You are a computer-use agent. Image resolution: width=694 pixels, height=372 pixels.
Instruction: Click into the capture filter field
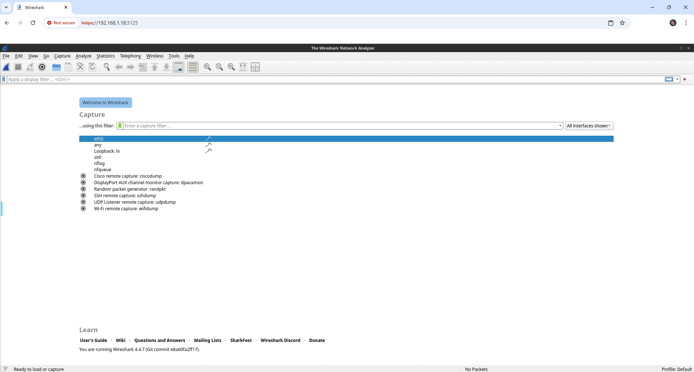coord(340,126)
